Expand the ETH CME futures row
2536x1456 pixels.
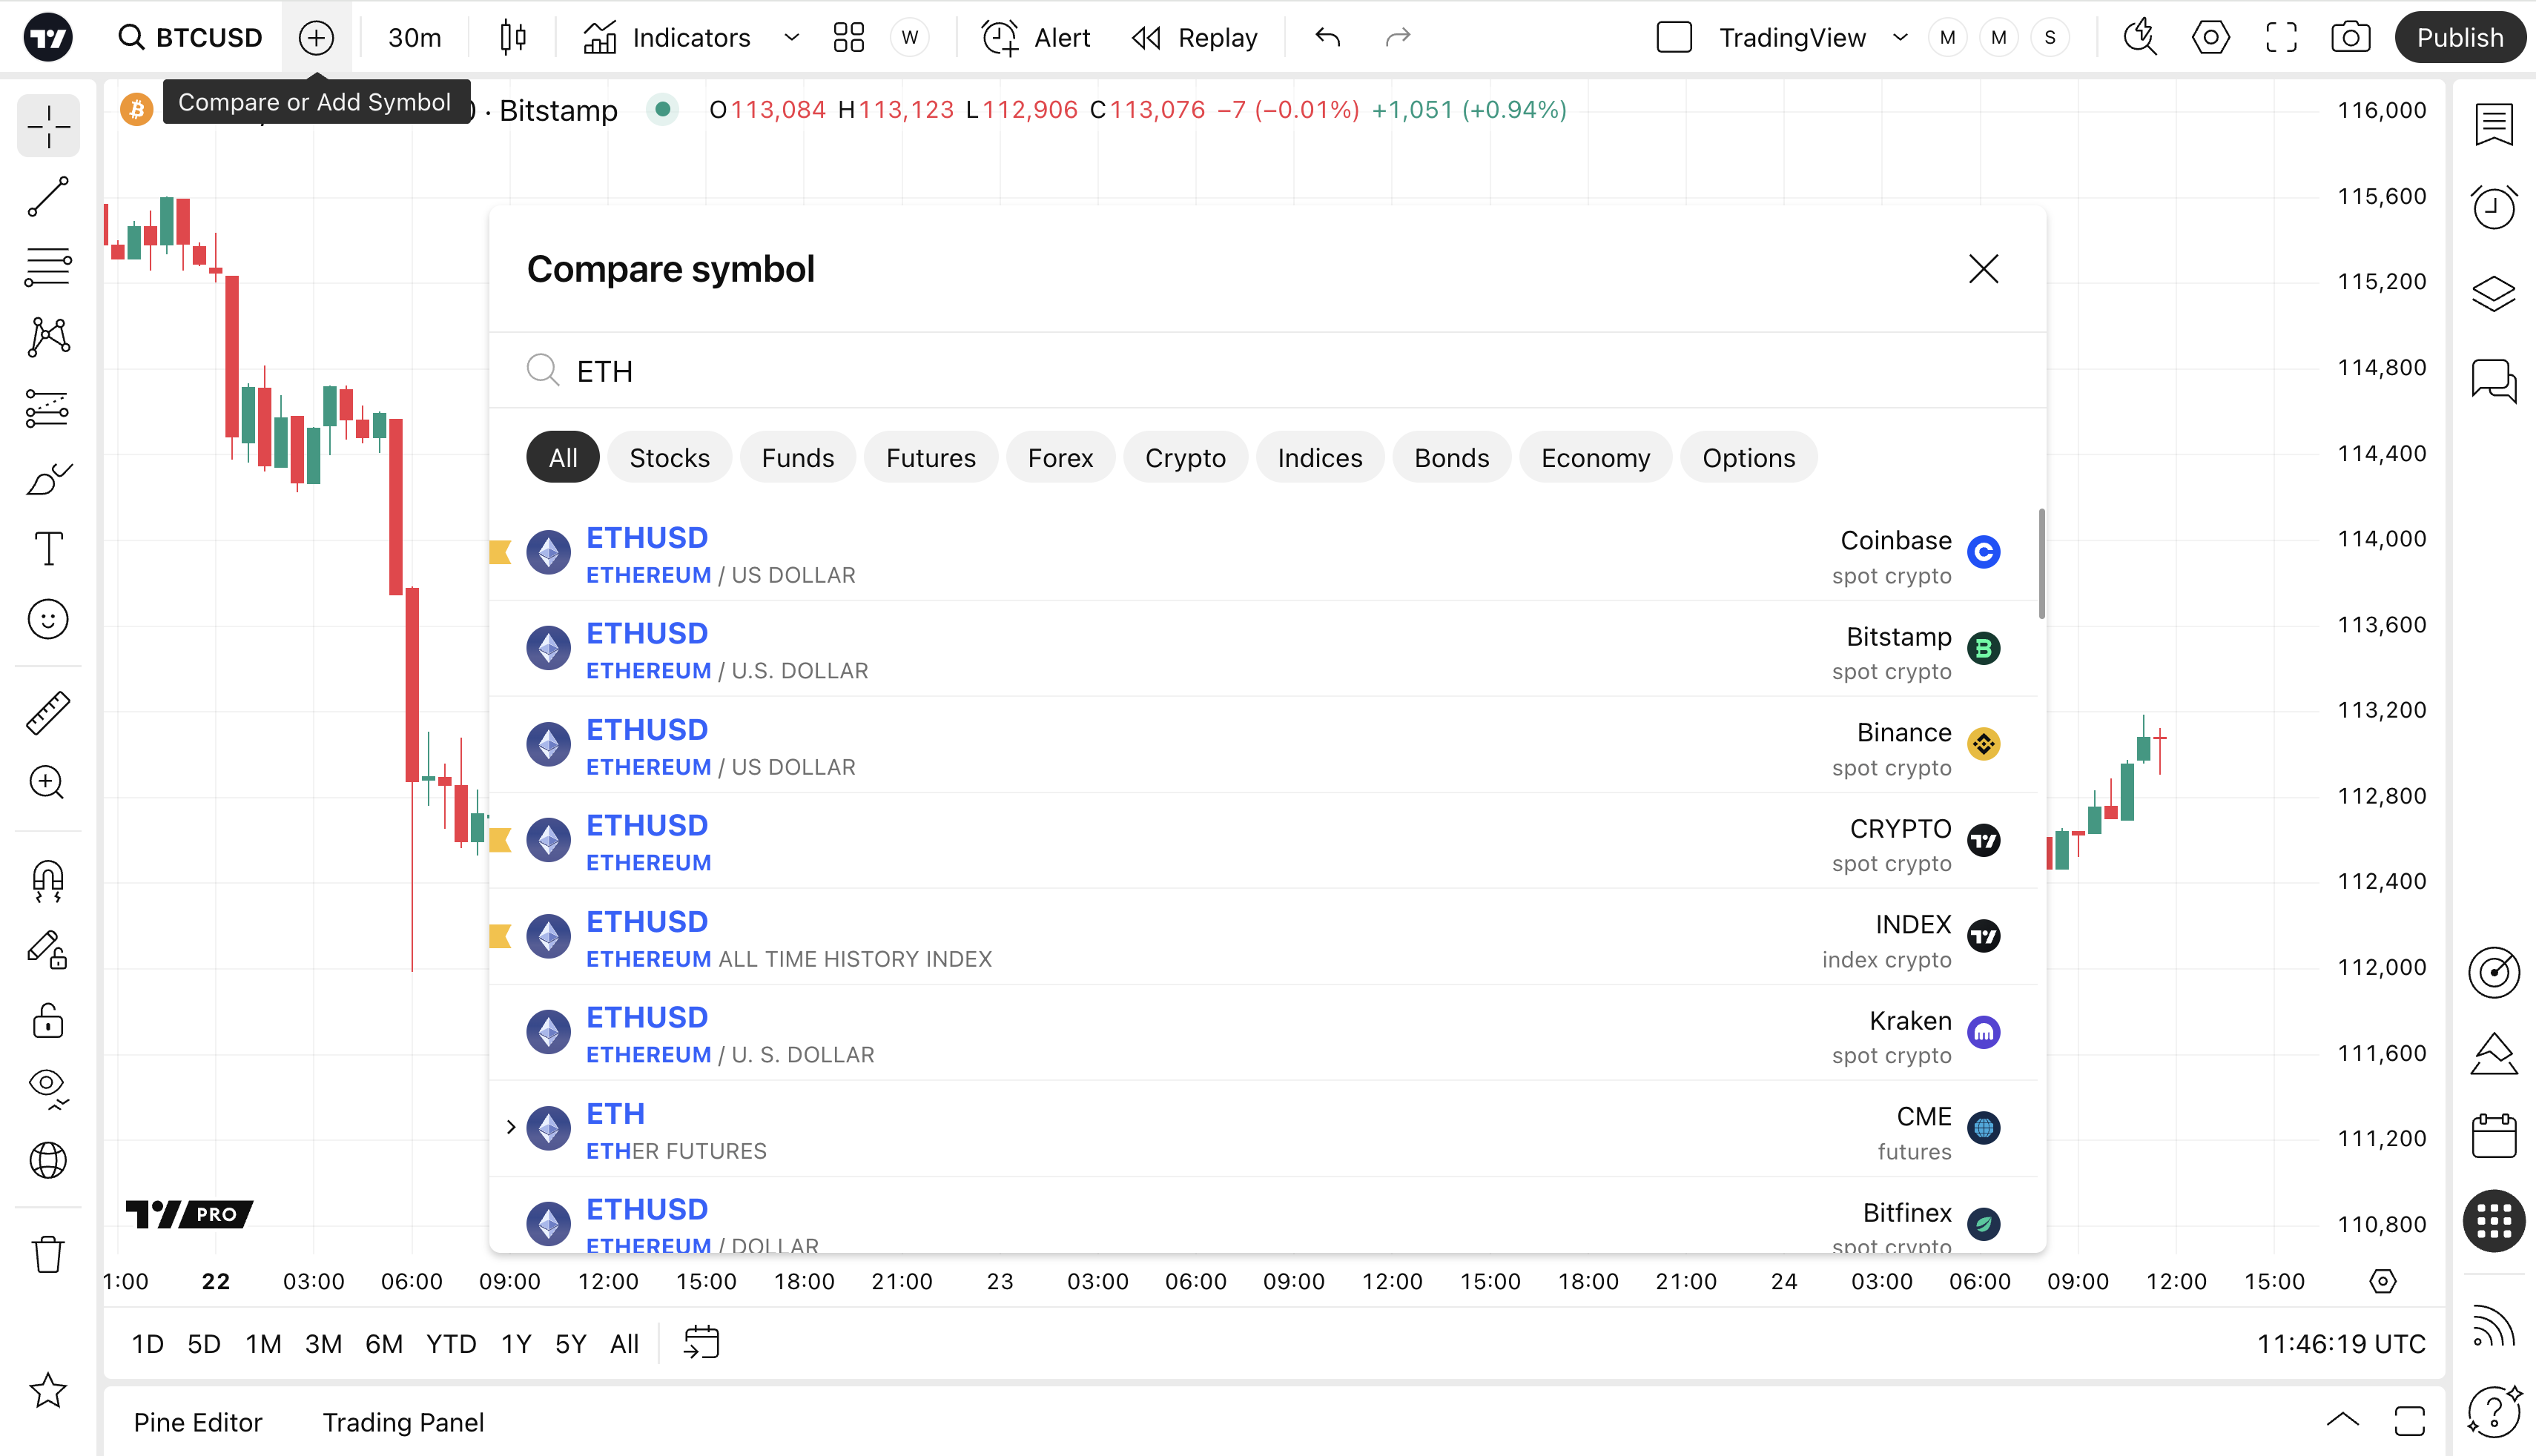(511, 1128)
